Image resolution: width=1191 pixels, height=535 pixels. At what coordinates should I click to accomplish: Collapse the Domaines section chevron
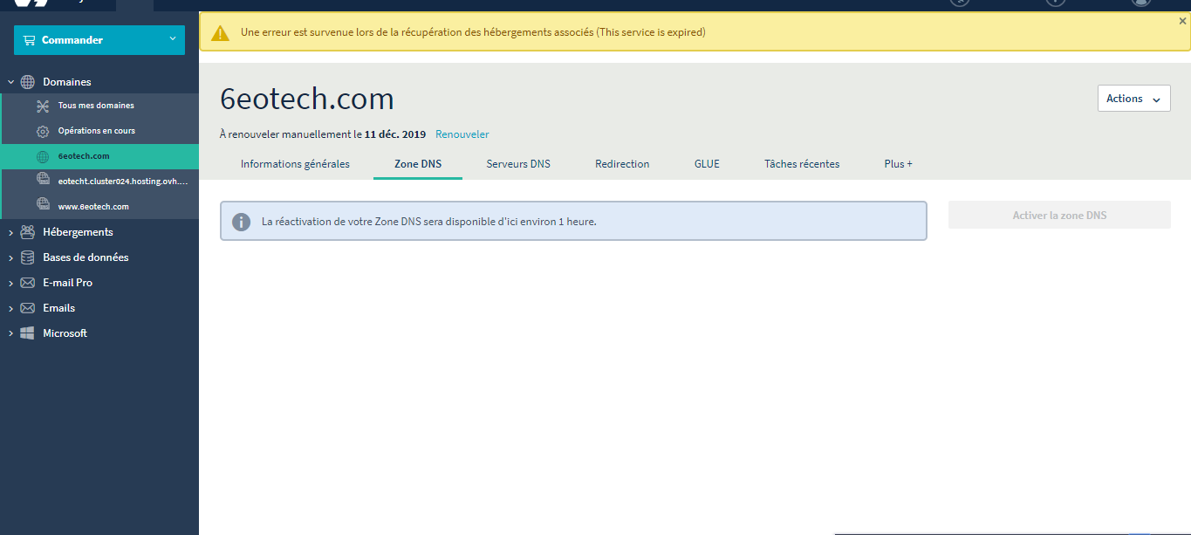click(x=10, y=82)
